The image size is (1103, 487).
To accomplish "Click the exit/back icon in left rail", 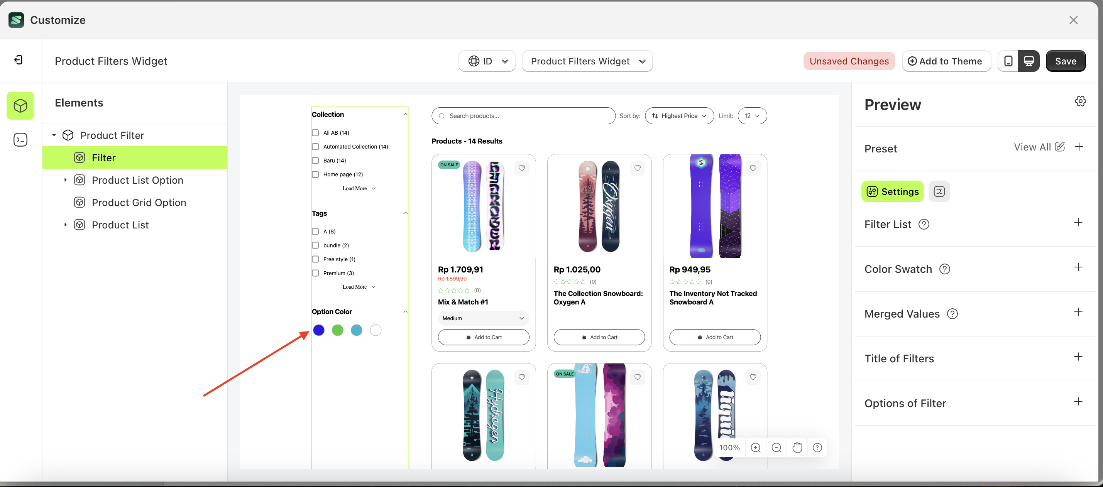I will (19, 60).
